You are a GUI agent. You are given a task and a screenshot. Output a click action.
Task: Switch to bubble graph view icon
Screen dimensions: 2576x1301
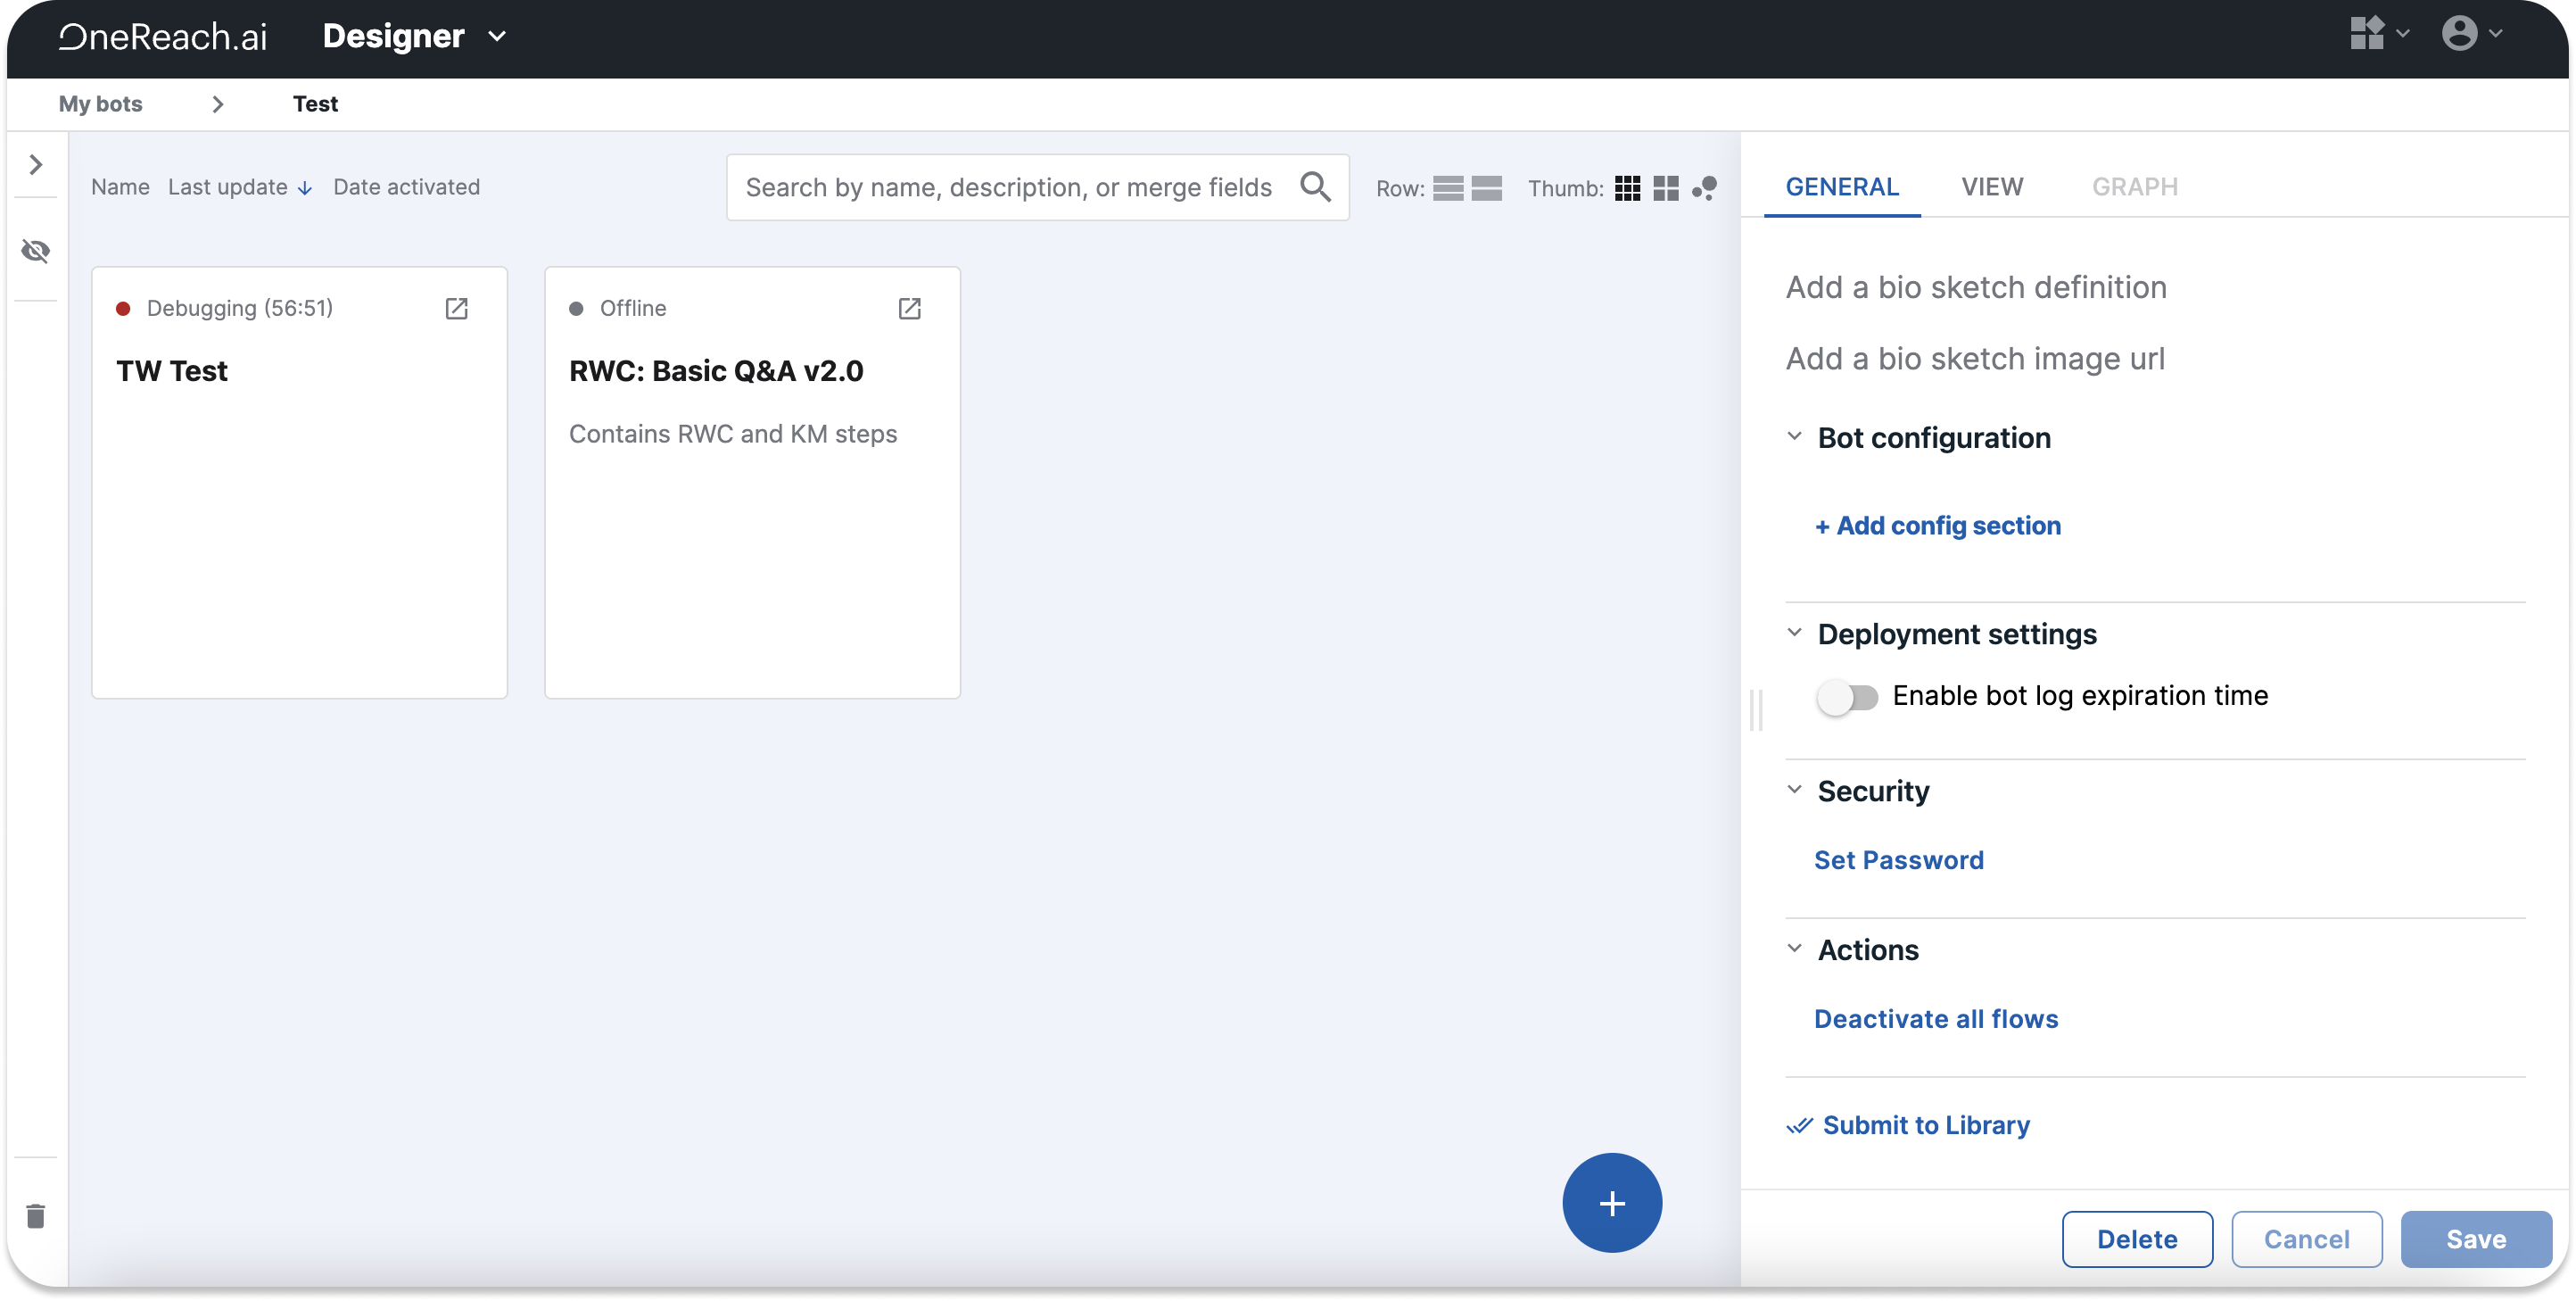[1705, 188]
